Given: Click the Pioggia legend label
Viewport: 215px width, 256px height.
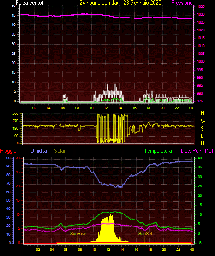Looking at the screenshot, I should (x=8, y=151).
